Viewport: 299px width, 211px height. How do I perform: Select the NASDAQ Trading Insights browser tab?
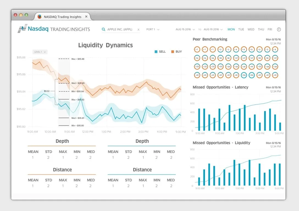tap(63, 17)
